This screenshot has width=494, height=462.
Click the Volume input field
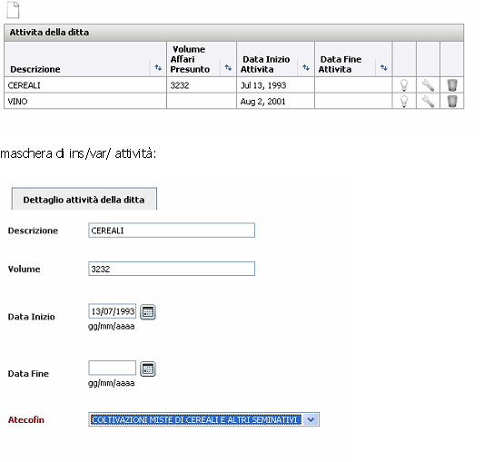pos(172,269)
